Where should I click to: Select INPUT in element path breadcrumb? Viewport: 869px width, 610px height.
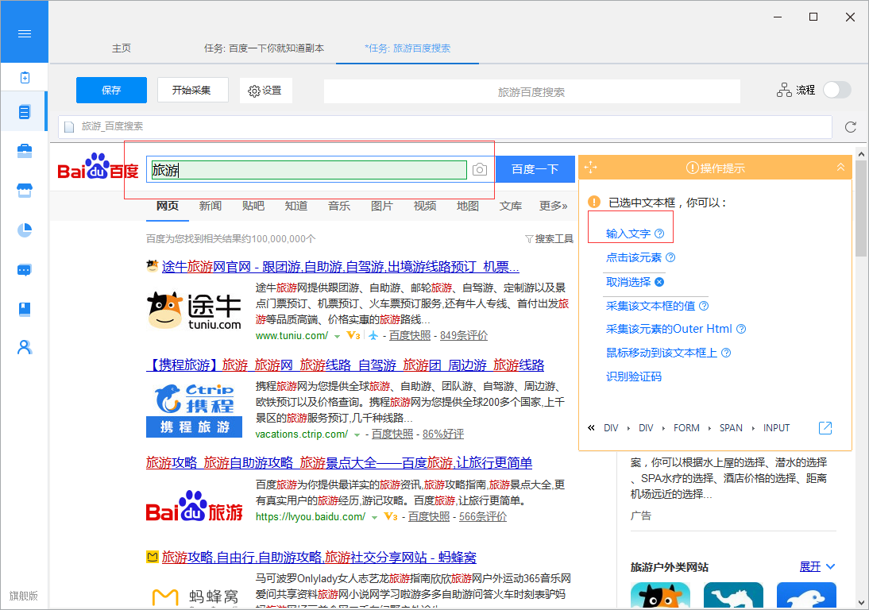pyautogui.click(x=776, y=428)
